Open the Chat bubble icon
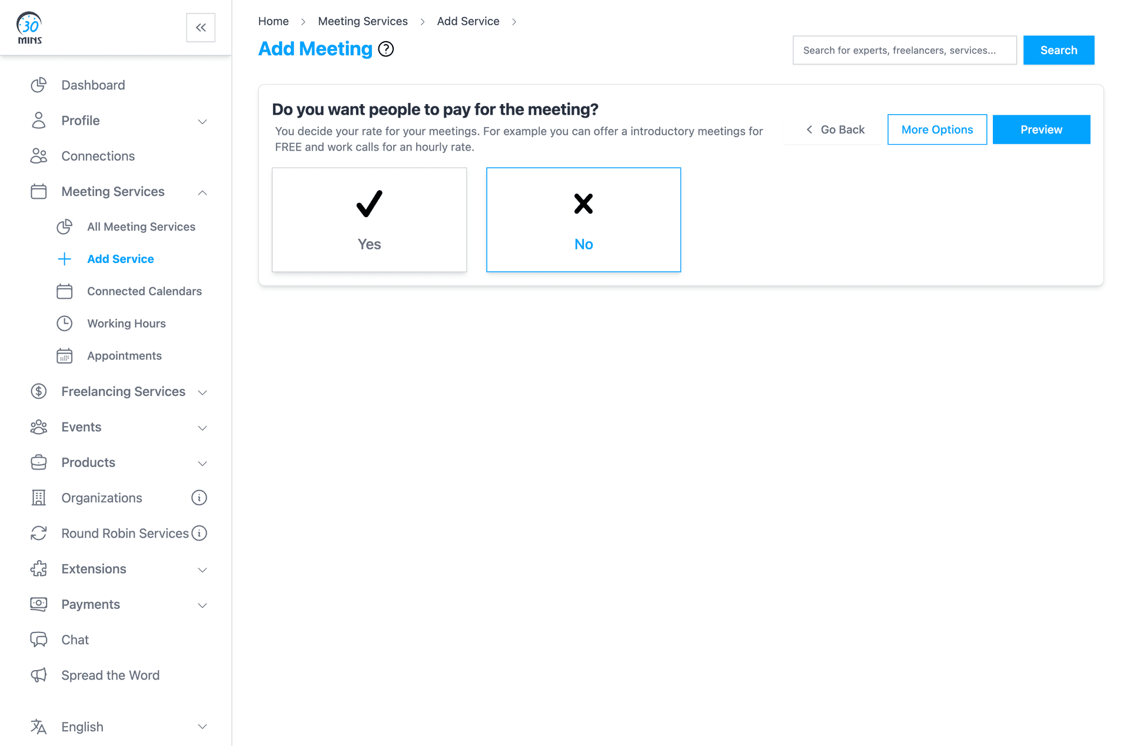Screen dimensions: 1130x746 pyautogui.click(x=38, y=640)
